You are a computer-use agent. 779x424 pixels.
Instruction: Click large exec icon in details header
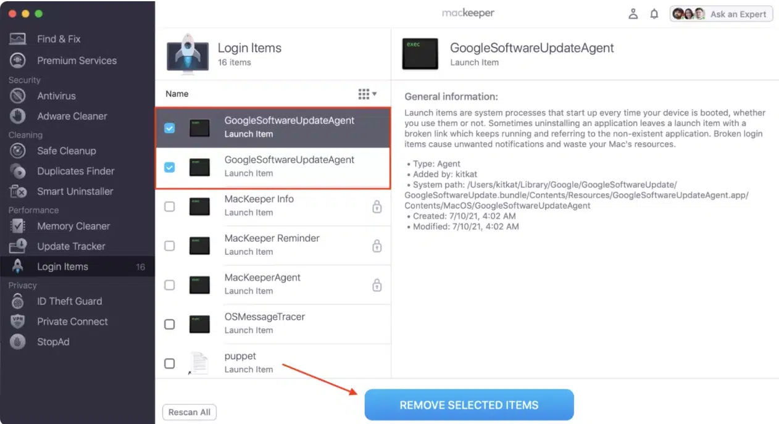(420, 54)
